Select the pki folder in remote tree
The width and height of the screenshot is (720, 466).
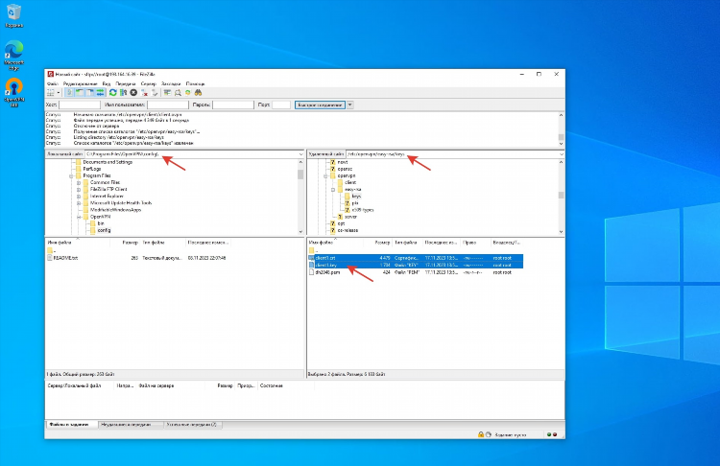pos(355,203)
